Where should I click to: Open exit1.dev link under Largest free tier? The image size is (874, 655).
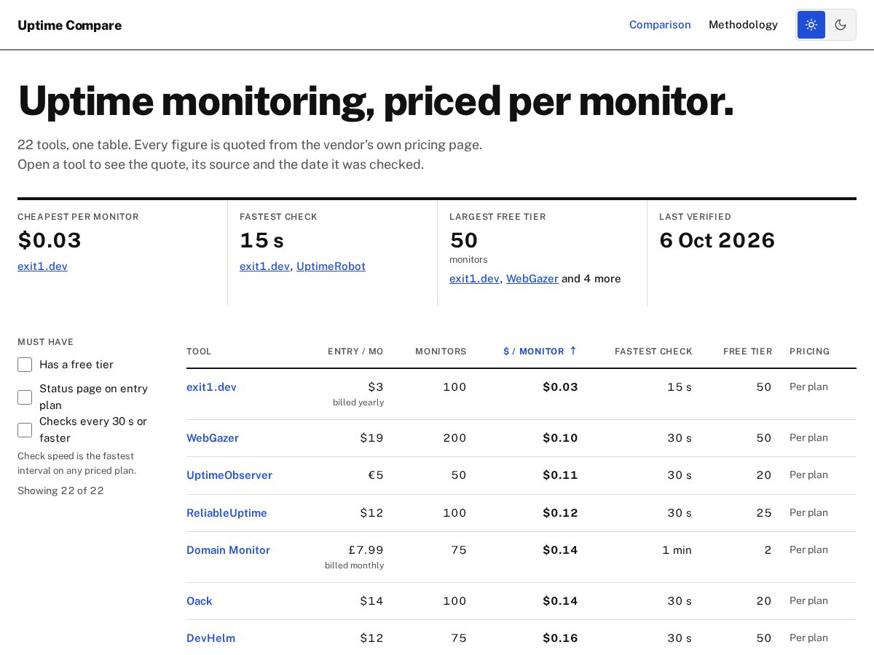click(474, 279)
